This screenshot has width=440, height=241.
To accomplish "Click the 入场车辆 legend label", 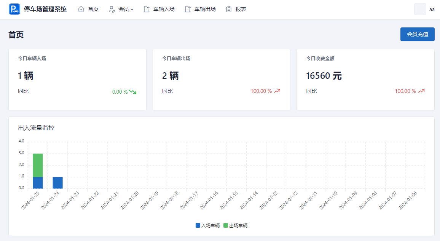I will (210, 225).
